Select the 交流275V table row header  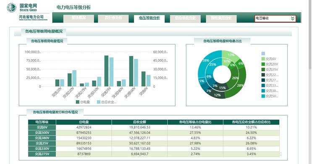coord(42,154)
